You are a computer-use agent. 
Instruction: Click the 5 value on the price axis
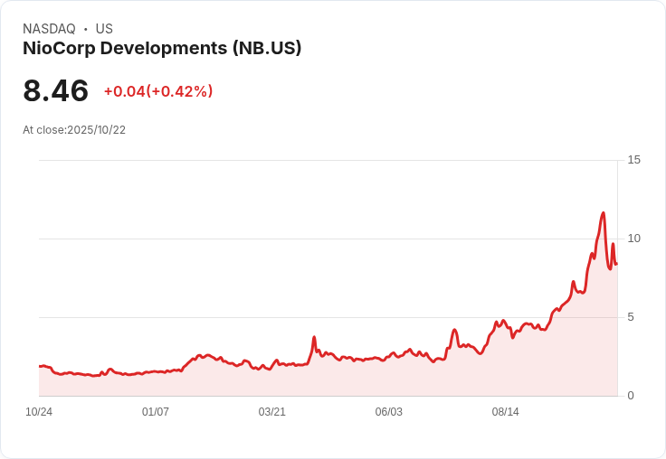click(x=631, y=317)
